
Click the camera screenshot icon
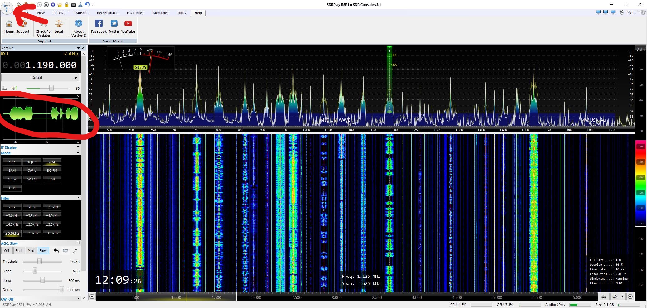click(73, 5)
